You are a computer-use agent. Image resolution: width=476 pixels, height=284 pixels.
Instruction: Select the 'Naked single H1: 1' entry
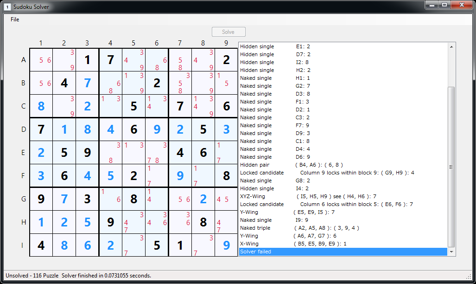point(343,78)
